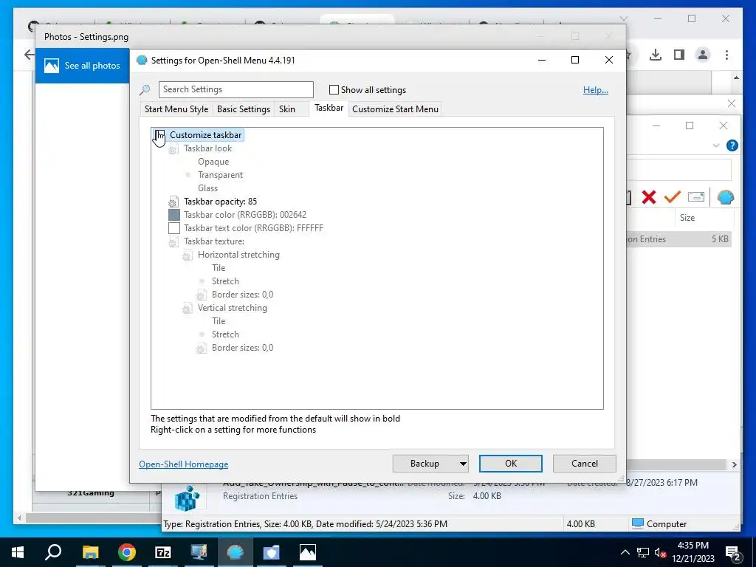
Task: Click into the Search Settings field
Action: click(236, 89)
